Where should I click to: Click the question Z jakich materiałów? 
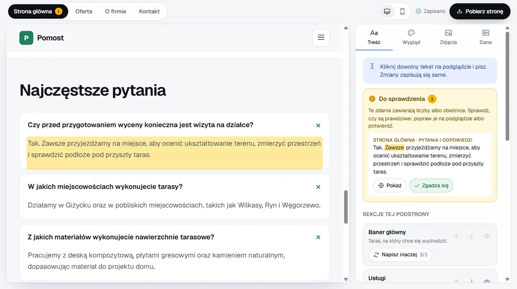tap(121, 237)
